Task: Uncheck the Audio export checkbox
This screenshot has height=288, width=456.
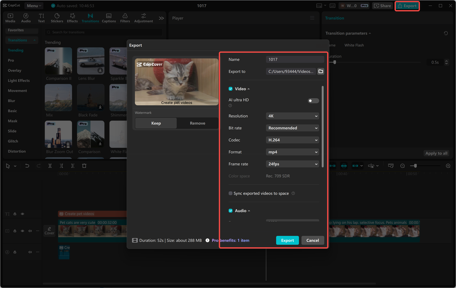Action: [230, 211]
